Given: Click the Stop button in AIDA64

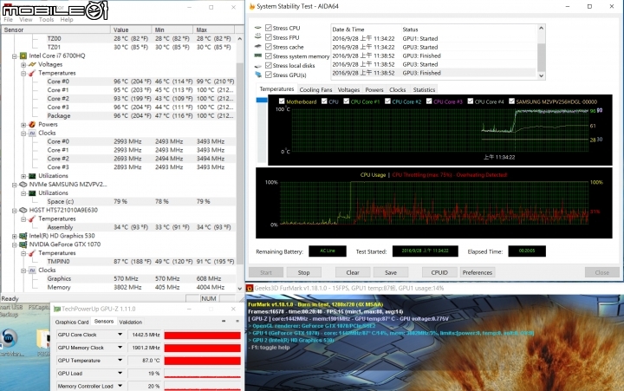Looking at the screenshot, I should click(303, 272).
